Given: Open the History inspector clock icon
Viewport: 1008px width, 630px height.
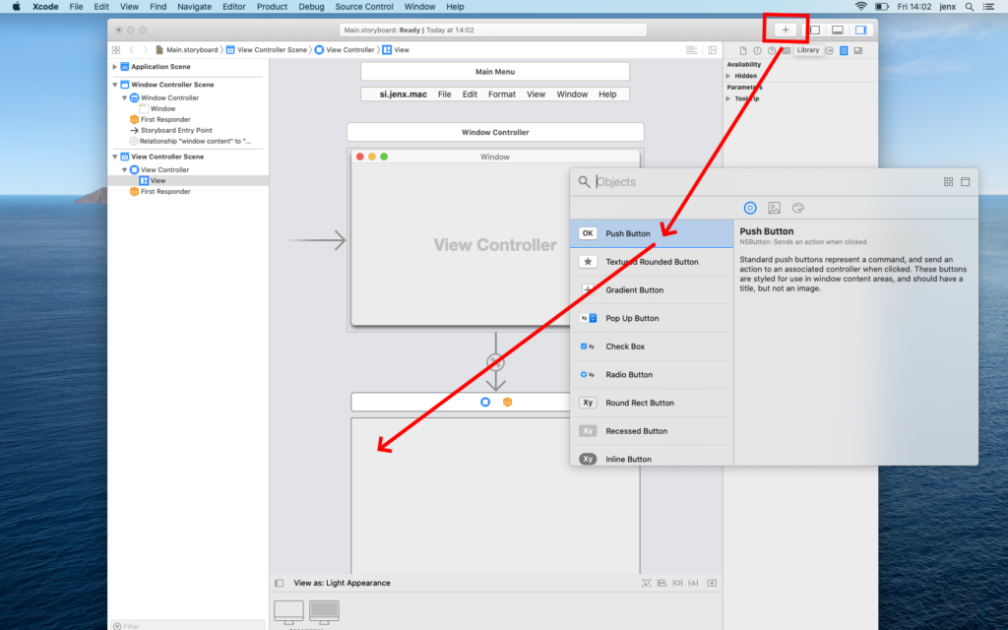Looking at the screenshot, I should pyautogui.click(x=757, y=50).
